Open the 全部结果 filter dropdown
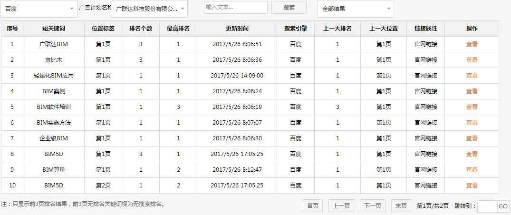 point(356,9)
